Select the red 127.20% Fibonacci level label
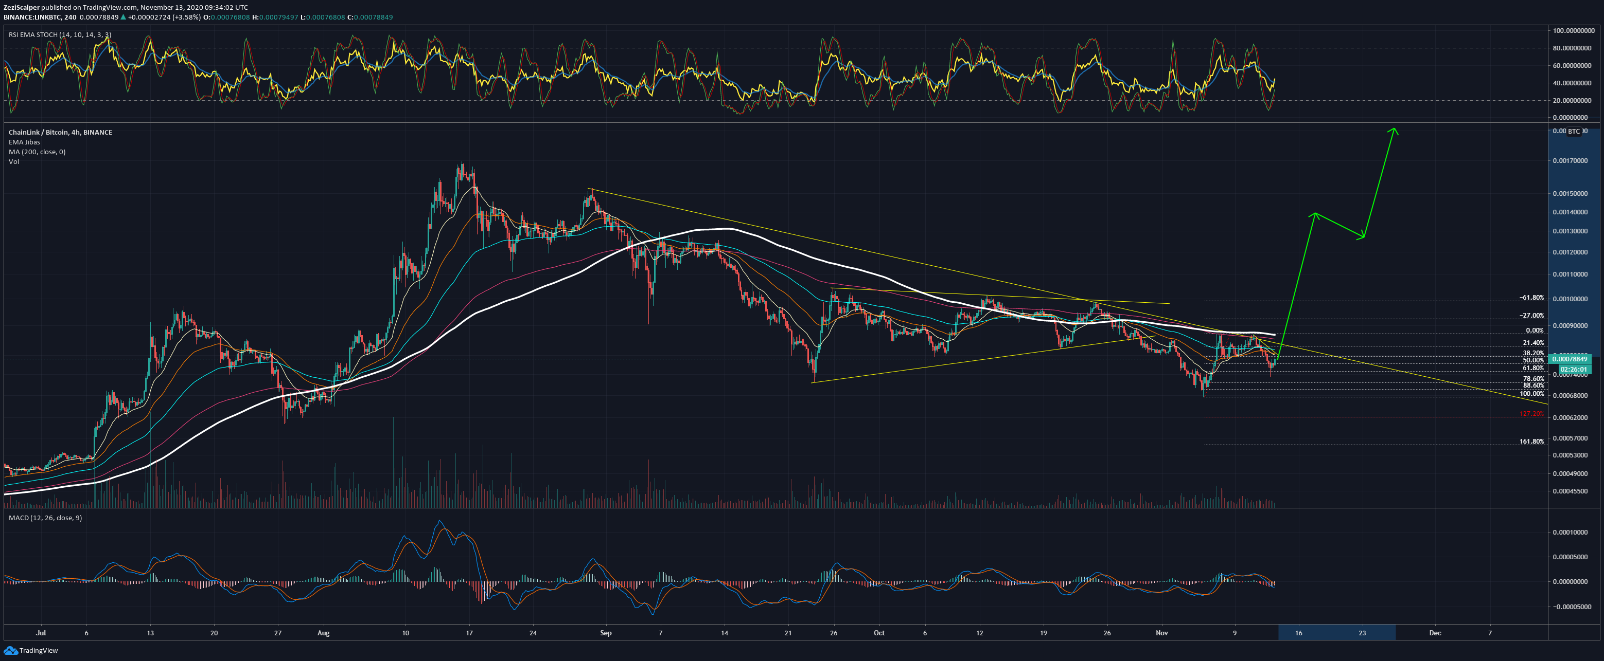 (x=1532, y=414)
